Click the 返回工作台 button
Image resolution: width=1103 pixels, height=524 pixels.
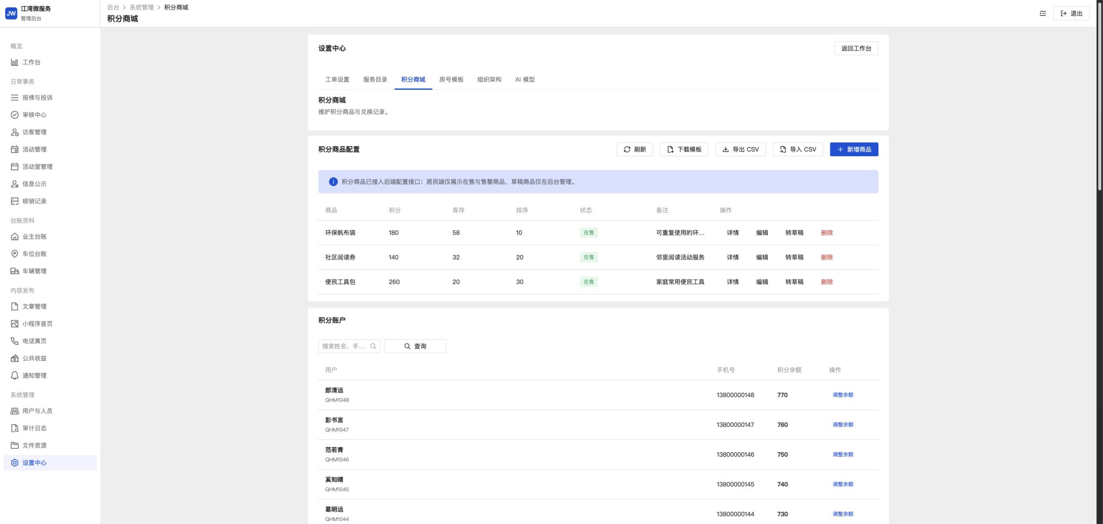click(856, 48)
